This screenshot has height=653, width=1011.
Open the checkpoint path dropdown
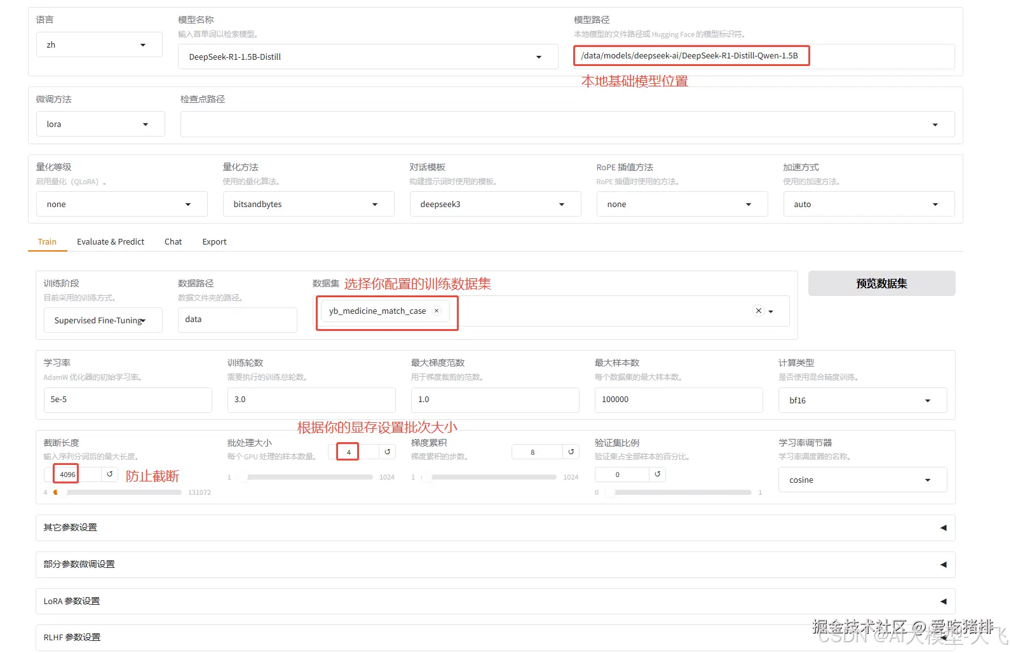[x=567, y=124]
